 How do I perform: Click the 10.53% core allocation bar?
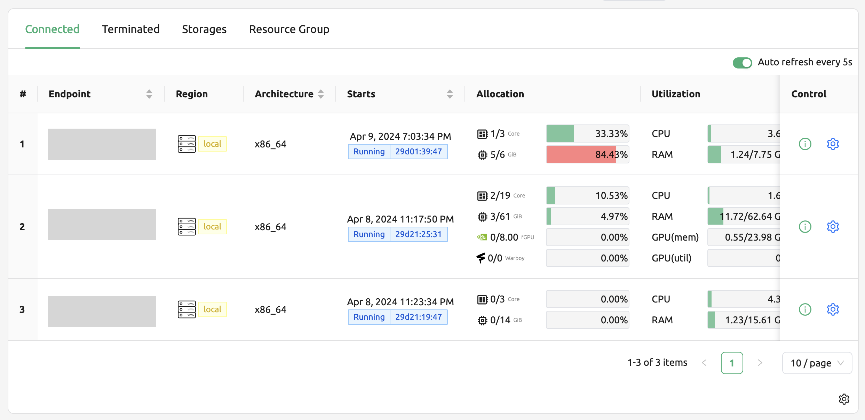tap(587, 195)
